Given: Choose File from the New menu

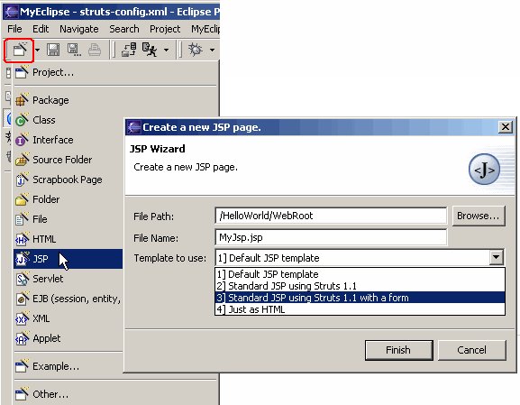Looking at the screenshot, I should (x=68, y=219).
